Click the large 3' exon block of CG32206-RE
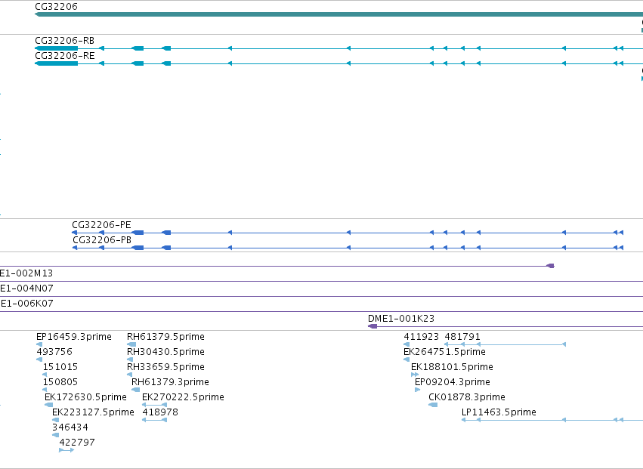The height and width of the screenshot is (469, 643). coord(56,63)
